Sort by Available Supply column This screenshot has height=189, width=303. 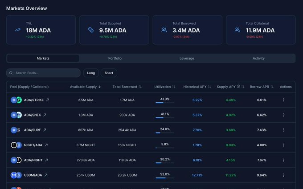click(x=86, y=87)
